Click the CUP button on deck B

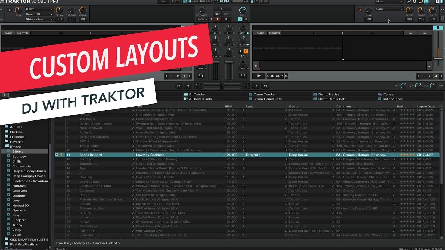click(280, 76)
